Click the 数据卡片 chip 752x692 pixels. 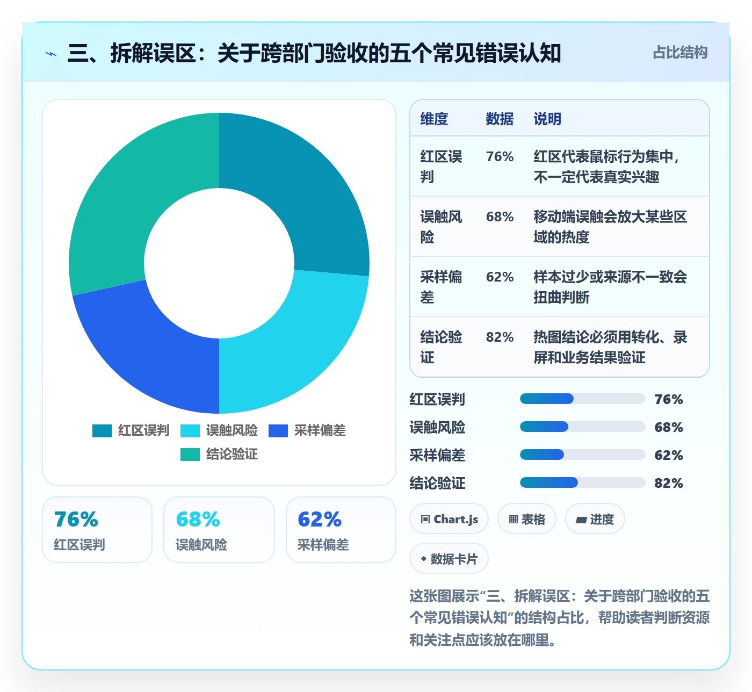[449, 559]
